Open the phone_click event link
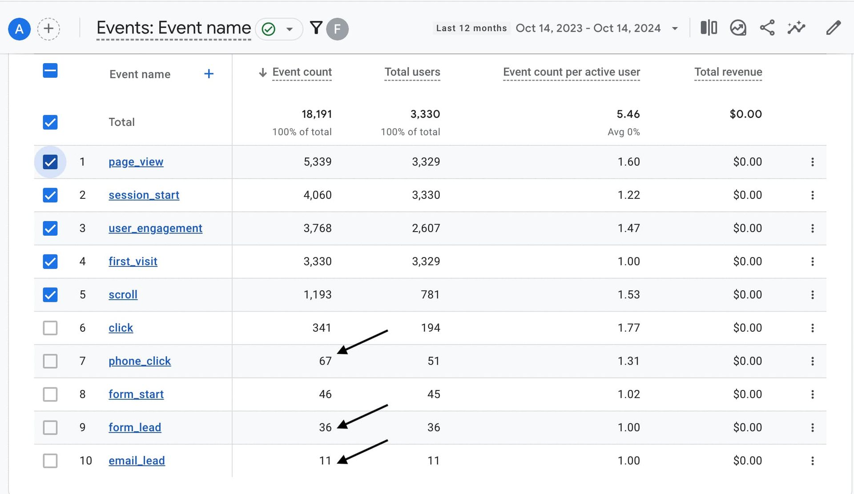 140,361
